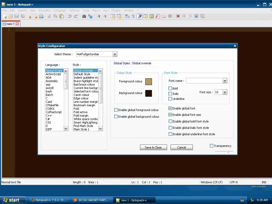The image size is (272, 204).
Task: Click the Zoom In toolbar icon
Action: pos(99,16)
